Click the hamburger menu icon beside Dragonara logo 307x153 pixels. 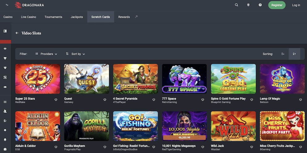(7, 5)
